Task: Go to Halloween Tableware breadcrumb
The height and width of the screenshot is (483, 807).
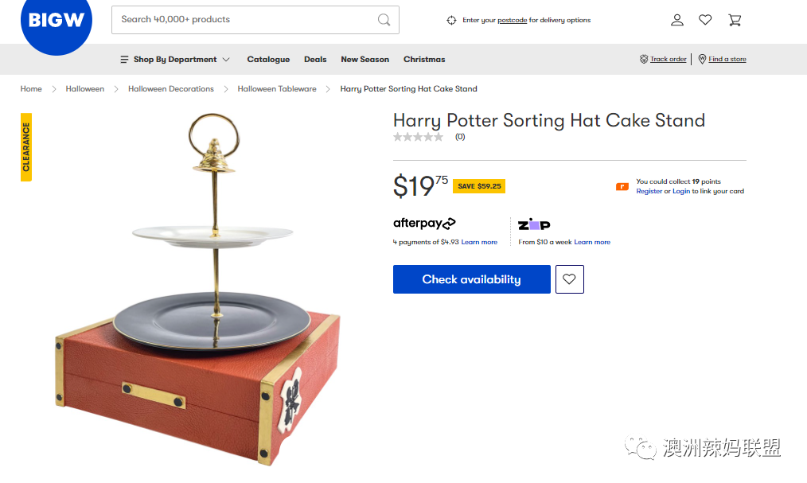Action: click(277, 89)
